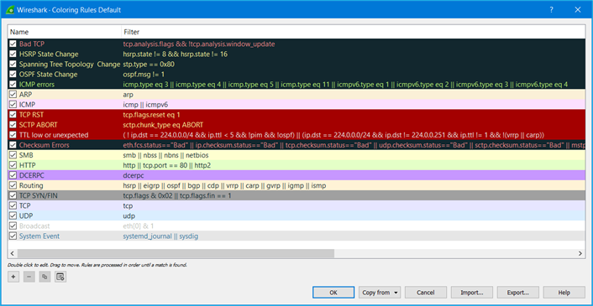Image resolution: width=593 pixels, height=306 pixels.
Task: Click the Name column header
Action: [65, 32]
